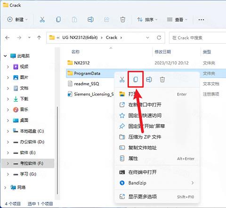This screenshot has width=226, height=208.
Task: Click the 图片 pictures icon in sidebar
Action: [x=16, y=77]
